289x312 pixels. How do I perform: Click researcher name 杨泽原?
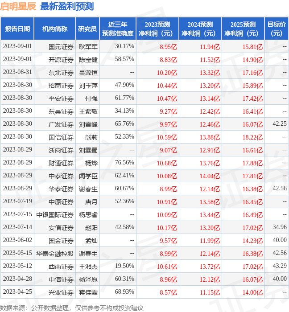tap(88, 279)
